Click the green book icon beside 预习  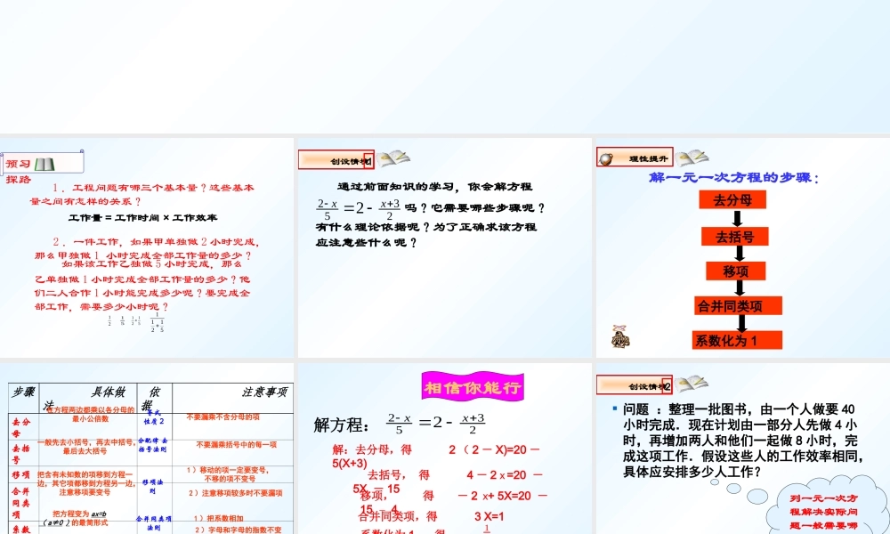[44, 165]
